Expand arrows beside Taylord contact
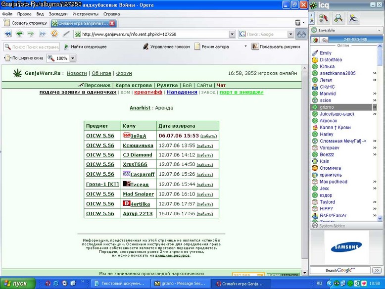385x289 pixels. coord(375,202)
